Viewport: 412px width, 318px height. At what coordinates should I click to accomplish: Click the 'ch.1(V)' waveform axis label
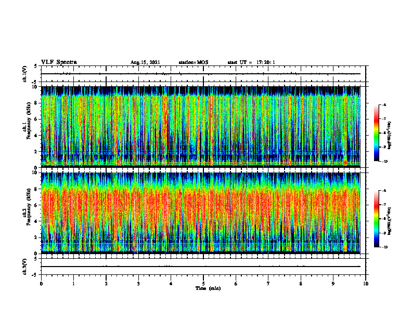[x=24, y=74]
